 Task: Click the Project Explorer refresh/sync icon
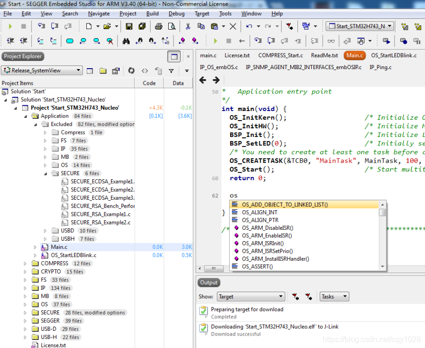131,71
